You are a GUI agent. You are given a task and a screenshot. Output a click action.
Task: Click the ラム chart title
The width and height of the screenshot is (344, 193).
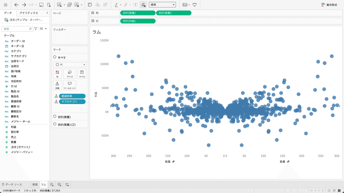coord(97,32)
